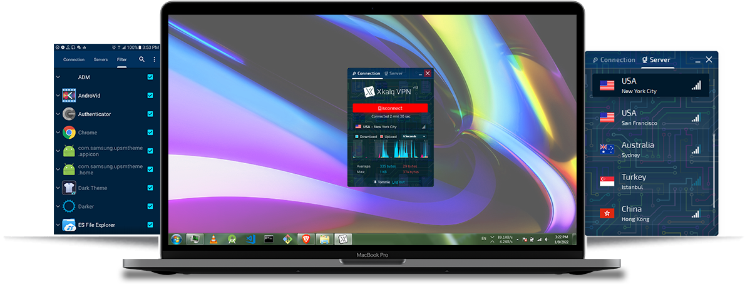Open VLC media player from taskbar

coord(214,239)
